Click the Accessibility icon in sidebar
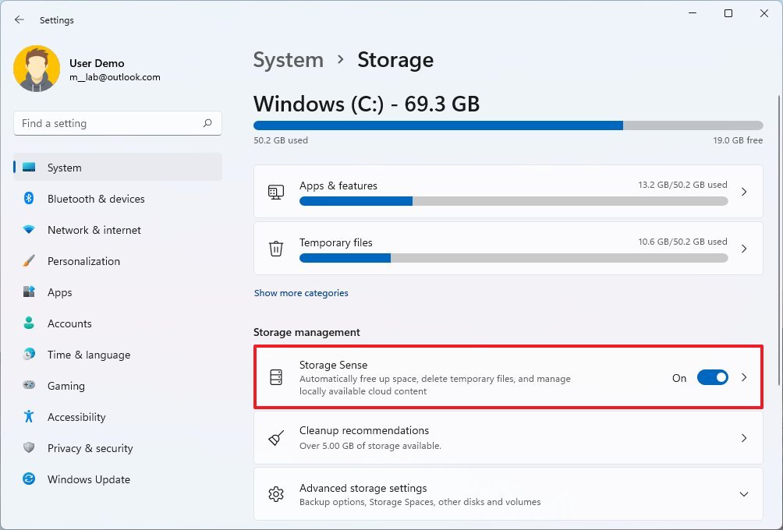 point(28,417)
